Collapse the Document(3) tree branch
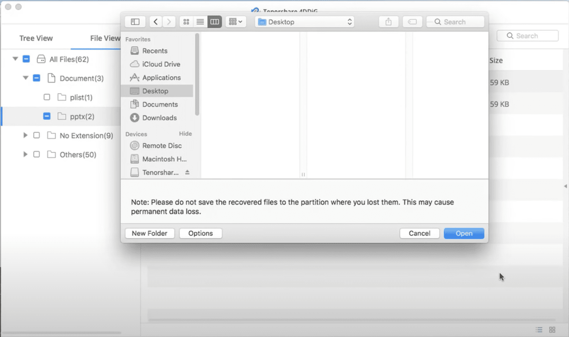569x337 pixels. 25,78
